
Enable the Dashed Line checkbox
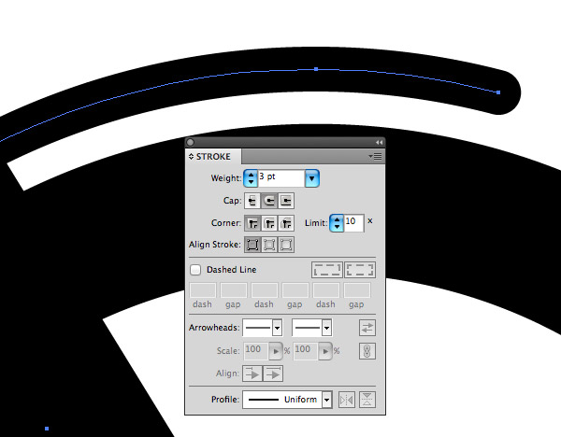195,270
